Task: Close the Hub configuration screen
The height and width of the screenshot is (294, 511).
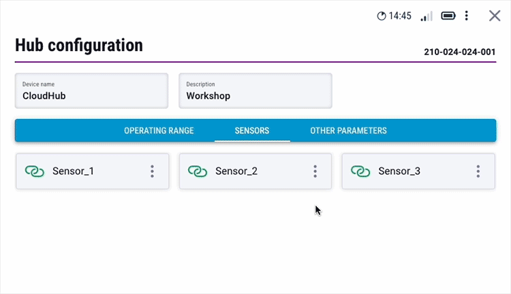Action: [x=495, y=16]
